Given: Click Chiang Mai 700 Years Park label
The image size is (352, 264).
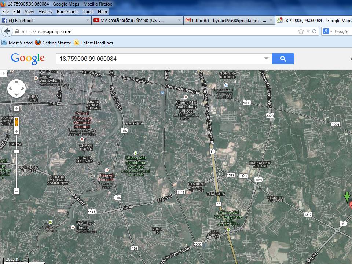Looking at the screenshot, I should coord(228,215).
